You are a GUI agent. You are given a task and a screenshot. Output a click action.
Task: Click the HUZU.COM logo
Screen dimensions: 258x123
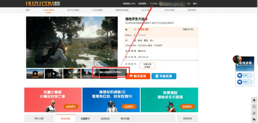[43, 3]
